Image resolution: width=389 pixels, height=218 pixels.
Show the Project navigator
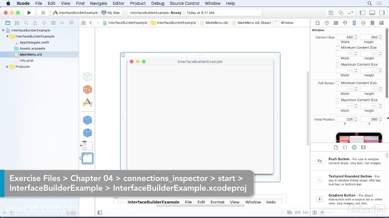click(x=8, y=23)
